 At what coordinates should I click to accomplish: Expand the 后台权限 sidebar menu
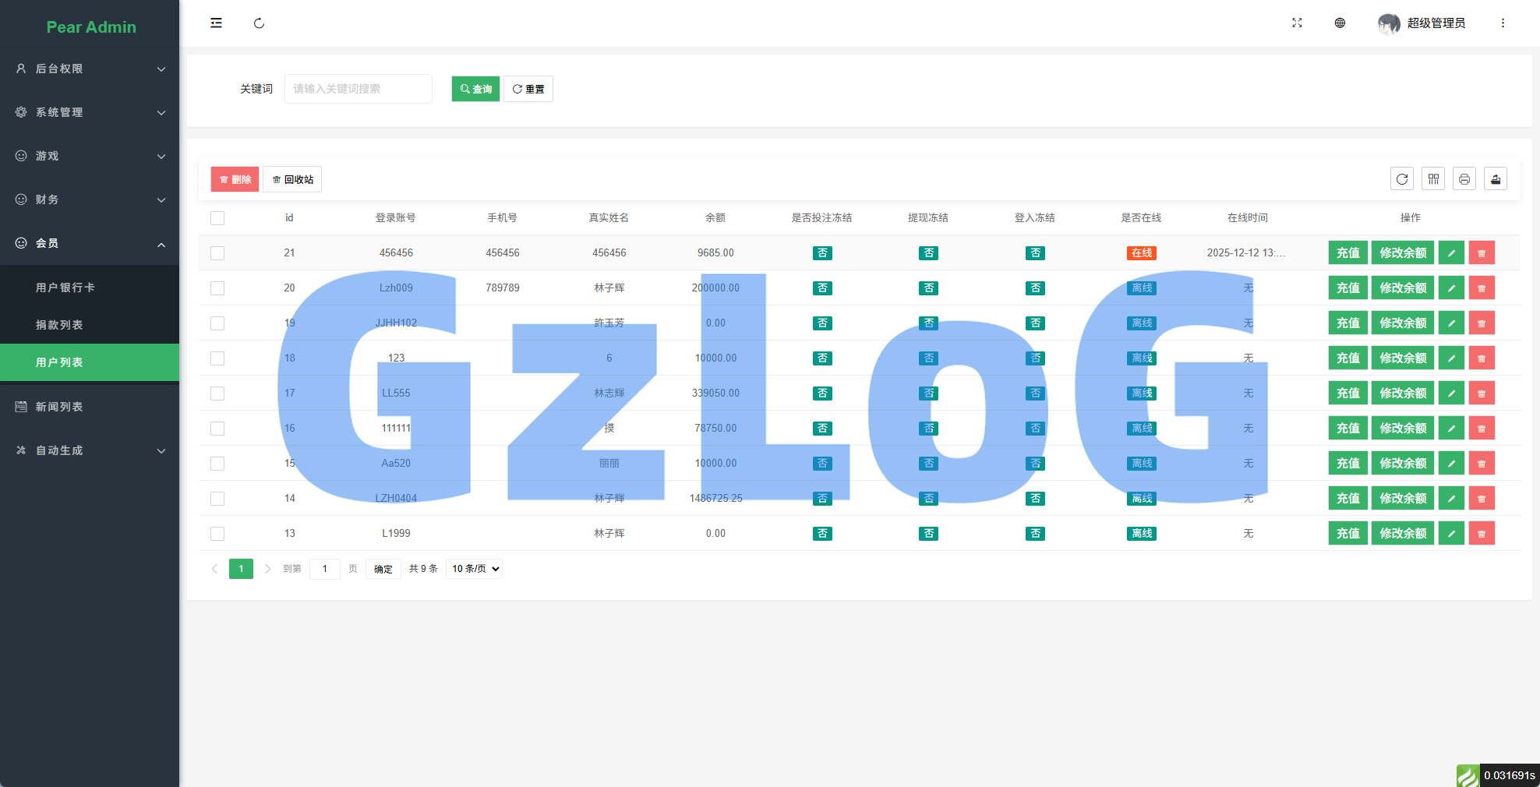click(x=90, y=69)
